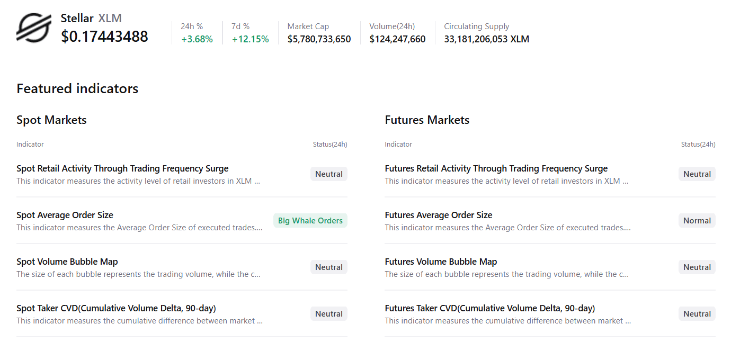Image resolution: width=740 pixels, height=351 pixels.
Task: Open the Spot Volume Bubble Map indicator
Action: pyautogui.click(x=67, y=262)
